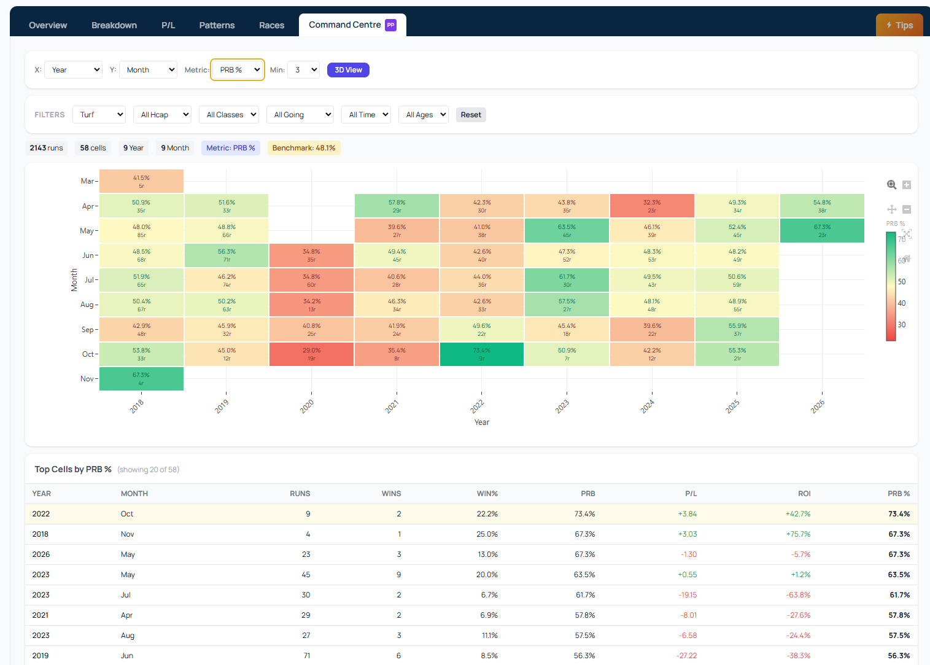Click the PP badge on Command Centre tab
The image size is (930, 665).
[390, 25]
